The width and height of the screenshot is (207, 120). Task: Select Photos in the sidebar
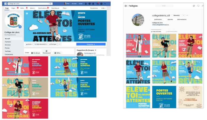(7, 48)
